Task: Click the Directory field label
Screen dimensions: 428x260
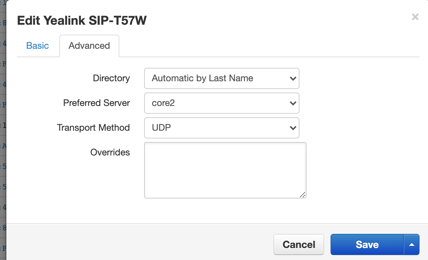Action: (111, 78)
